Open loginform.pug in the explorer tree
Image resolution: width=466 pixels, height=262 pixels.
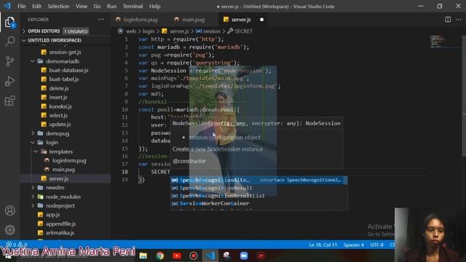(69, 161)
